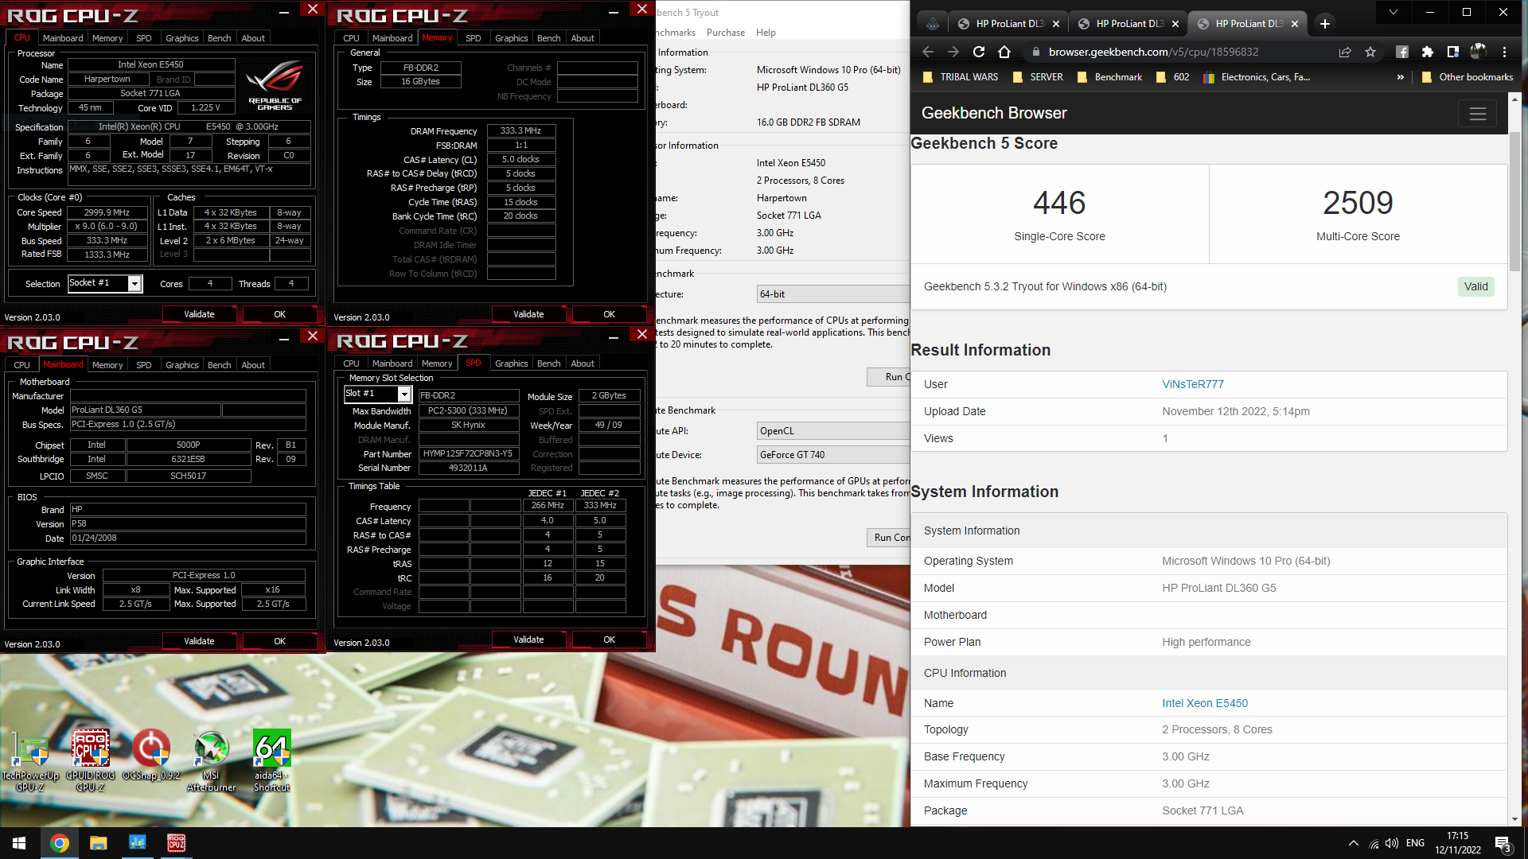Open the Slot #1 memory slot dropdown

pyautogui.click(x=377, y=394)
